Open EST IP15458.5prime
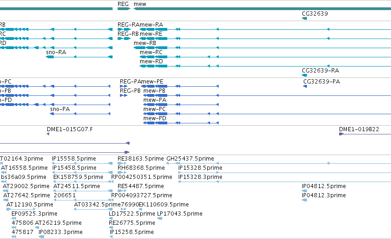Viewport: 391px width, 239px height. (74, 168)
